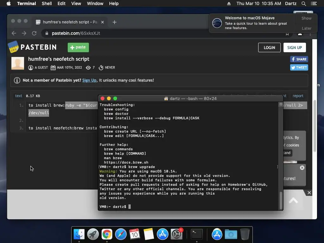Click the SIGN UP button
324x243 pixels.
[295, 47]
